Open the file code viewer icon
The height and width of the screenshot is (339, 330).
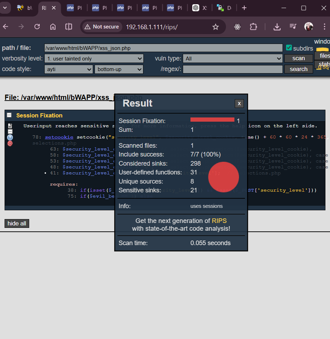[x=10, y=126]
